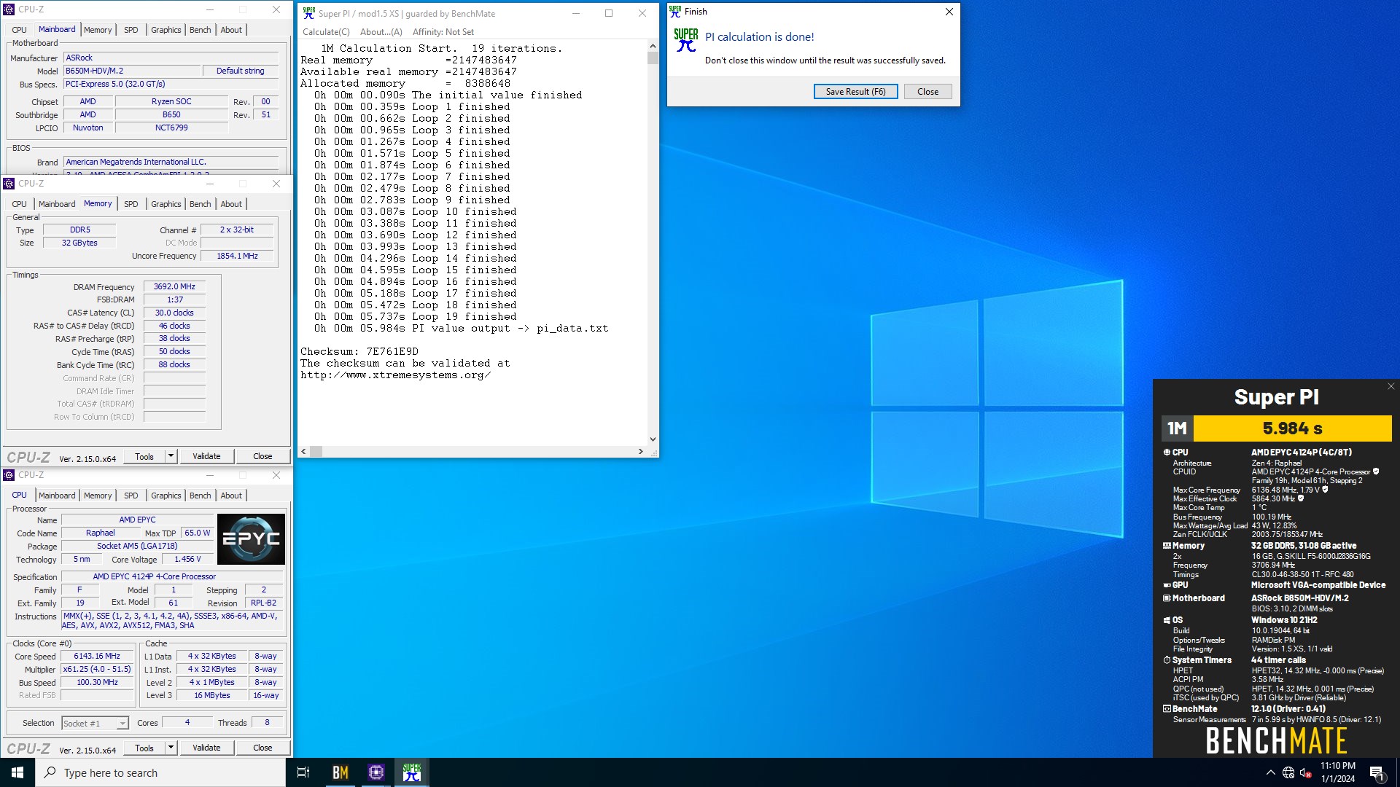Click the DRAM Frequency value 3692.0 MHz

(174, 287)
